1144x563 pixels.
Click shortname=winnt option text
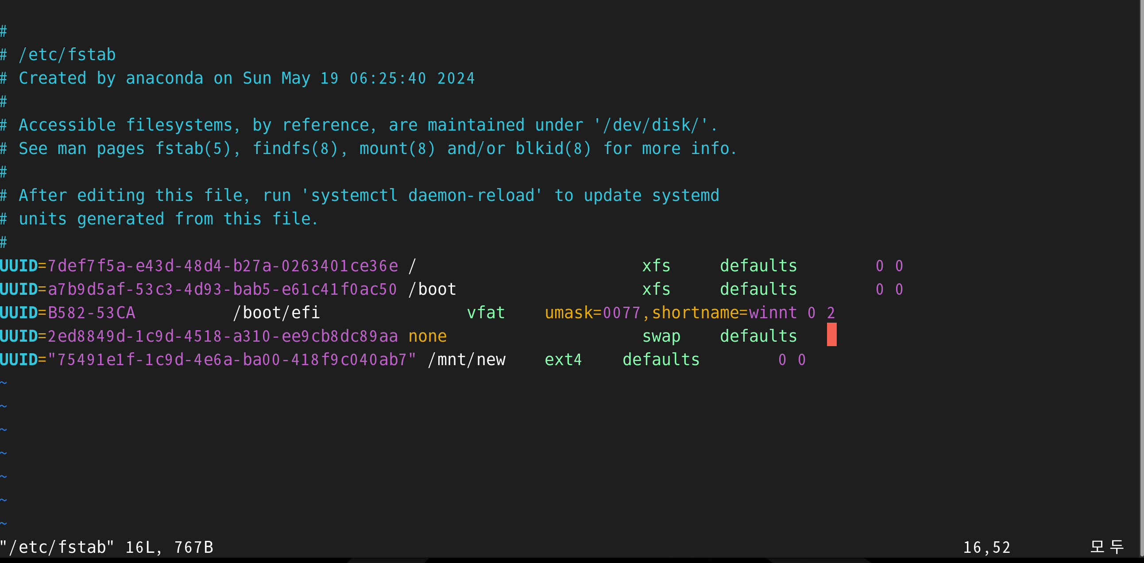click(724, 313)
